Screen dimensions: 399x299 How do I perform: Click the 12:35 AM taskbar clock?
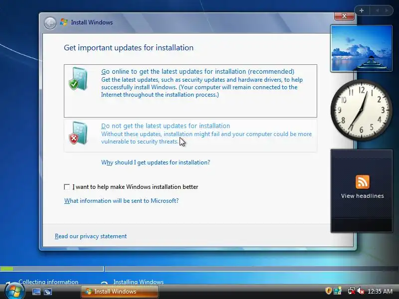click(380, 292)
